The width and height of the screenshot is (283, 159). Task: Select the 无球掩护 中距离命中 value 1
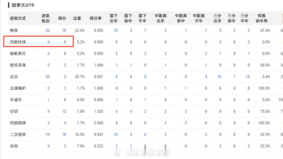tap(186, 88)
